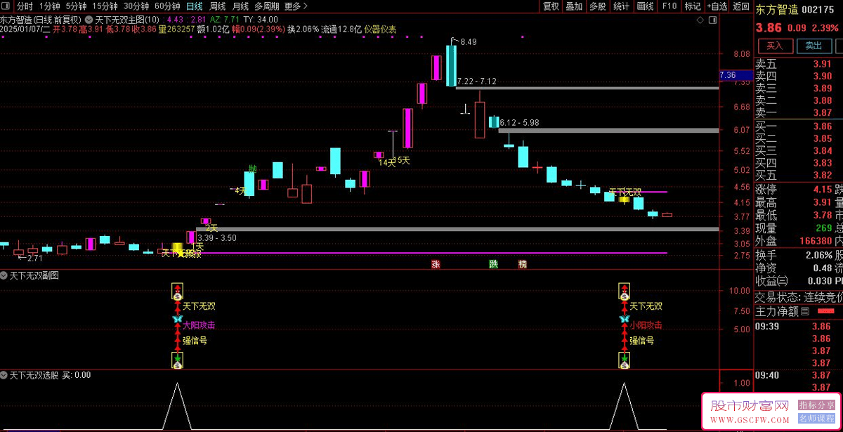
Task: Expand 天下无双主图 indicator dropdown arrow
Action: [90, 20]
